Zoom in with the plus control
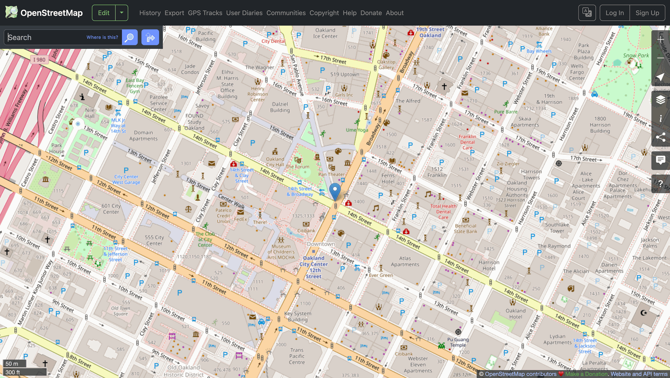 (660, 39)
